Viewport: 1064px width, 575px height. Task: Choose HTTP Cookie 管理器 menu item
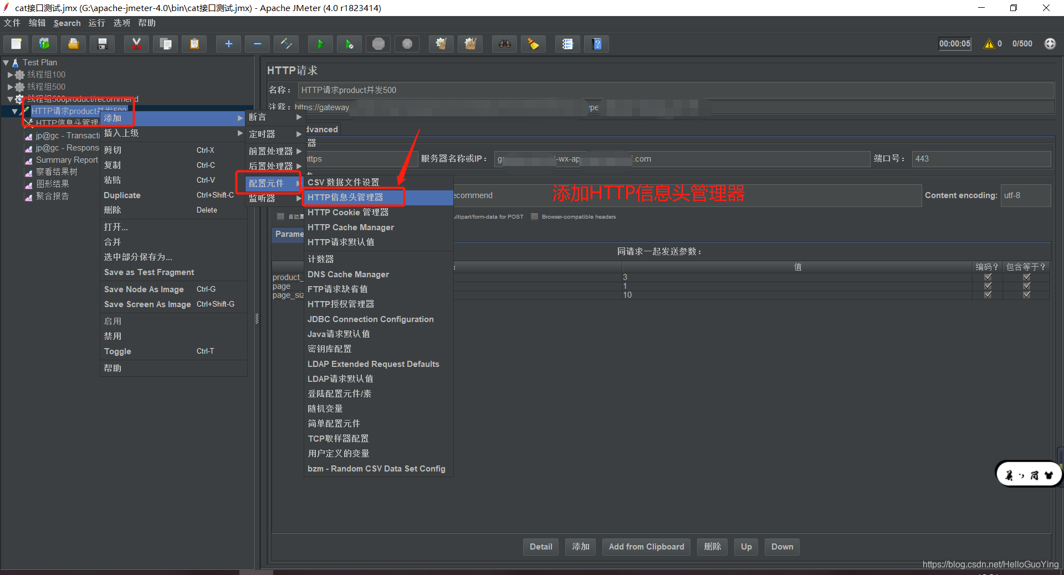pos(378,213)
